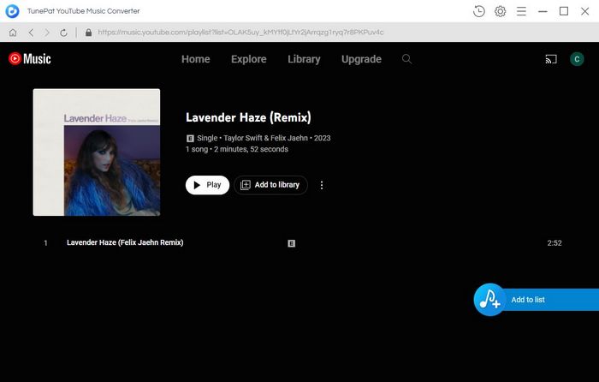Click TunePat YouTube Music Converter title text

pyautogui.click(x=83, y=11)
